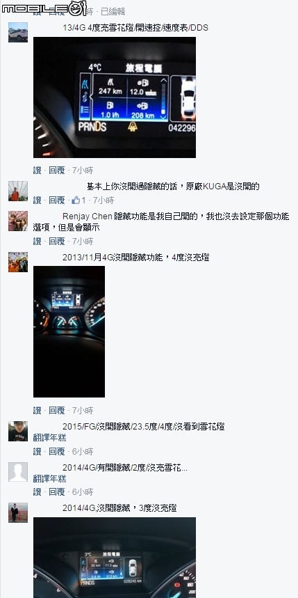The height and width of the screenshot is (598, 298).
Task: Open white car profile avatar
Action: [18, 33]
